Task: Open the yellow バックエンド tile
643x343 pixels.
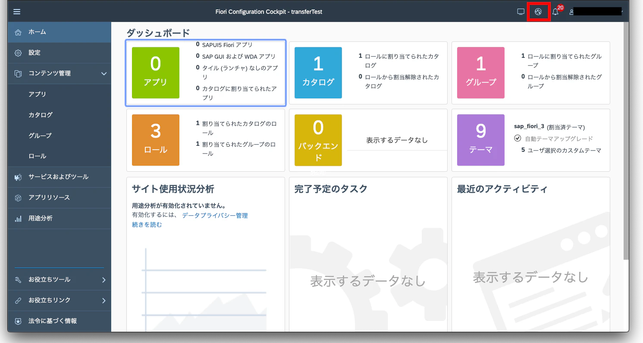Action: click(318, 140)
